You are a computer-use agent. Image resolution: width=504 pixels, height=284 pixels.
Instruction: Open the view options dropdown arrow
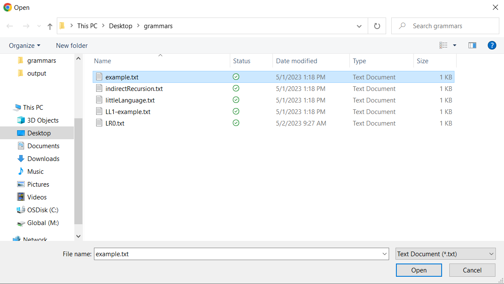point(454,45)
